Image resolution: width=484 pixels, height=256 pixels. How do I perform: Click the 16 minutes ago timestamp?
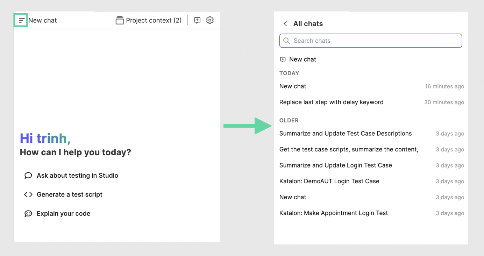[444, 86]
